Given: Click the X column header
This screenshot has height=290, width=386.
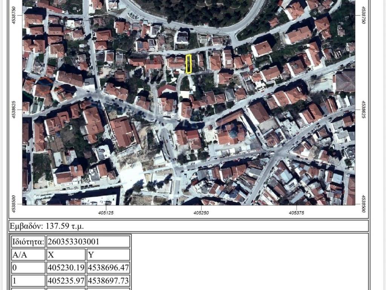Looking at the screenshot, I should (x=52, y=255).
